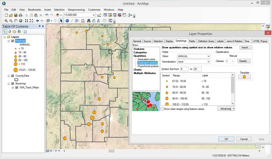Click the Symbol Size to field
This screenshot has width=272, height=159.
click(x=197, y=69)
